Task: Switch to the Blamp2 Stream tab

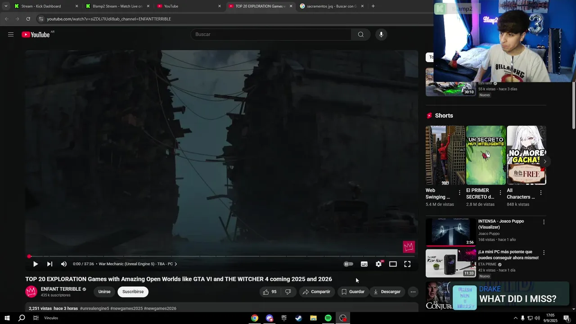Action: pos(117,6)
